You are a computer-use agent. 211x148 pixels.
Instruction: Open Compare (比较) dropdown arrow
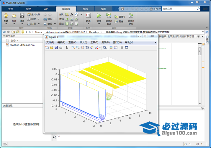[39, 19]
